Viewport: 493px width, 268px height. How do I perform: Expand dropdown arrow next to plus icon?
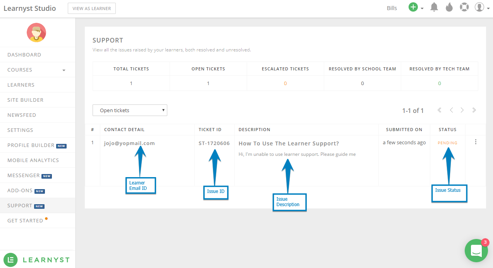coord(422,8)
